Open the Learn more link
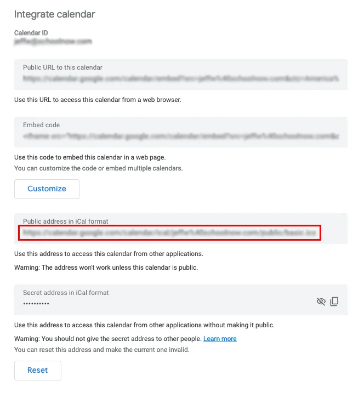The width and height of the screenshot is (364, 398). 220,339
